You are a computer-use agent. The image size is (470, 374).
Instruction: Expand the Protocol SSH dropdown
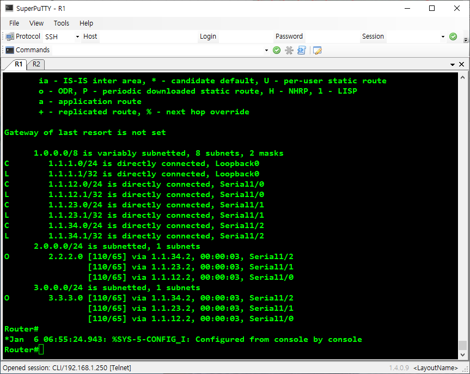77,36
